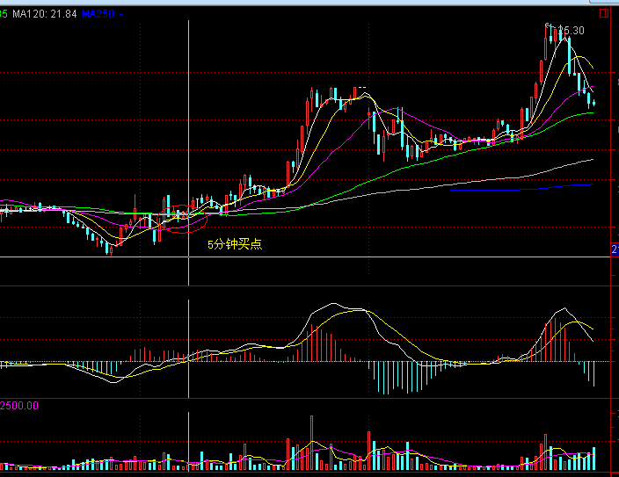Screen dimensions: 619x477
Task: Click the MA120: 21.84 indicator label
Action: coord(44,14)
